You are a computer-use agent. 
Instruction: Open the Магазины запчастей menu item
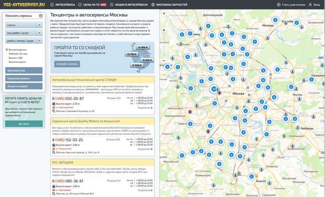(169, 4)
